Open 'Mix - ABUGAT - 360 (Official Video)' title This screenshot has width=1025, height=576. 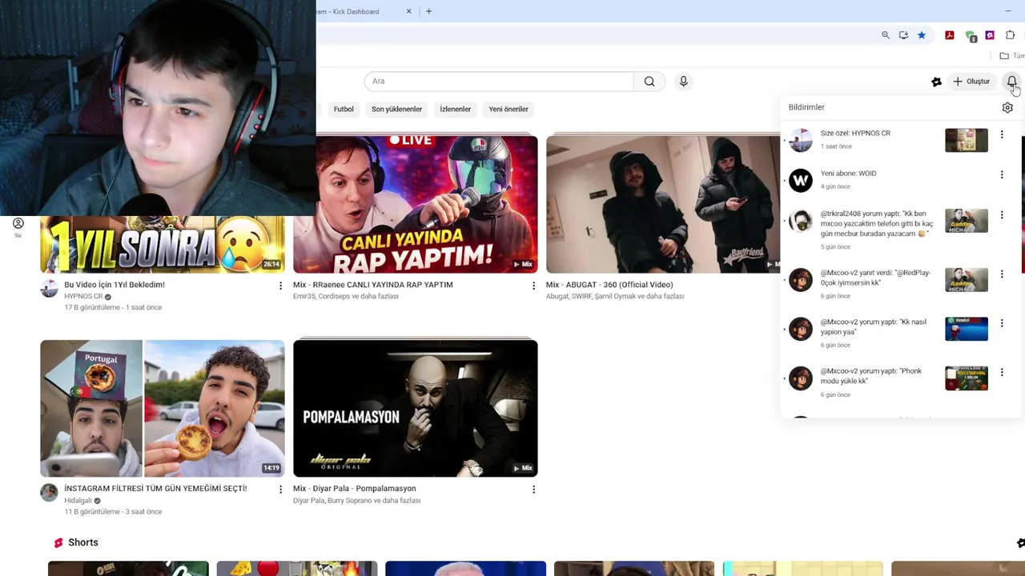pyautogui.click(x=609, y=285)
